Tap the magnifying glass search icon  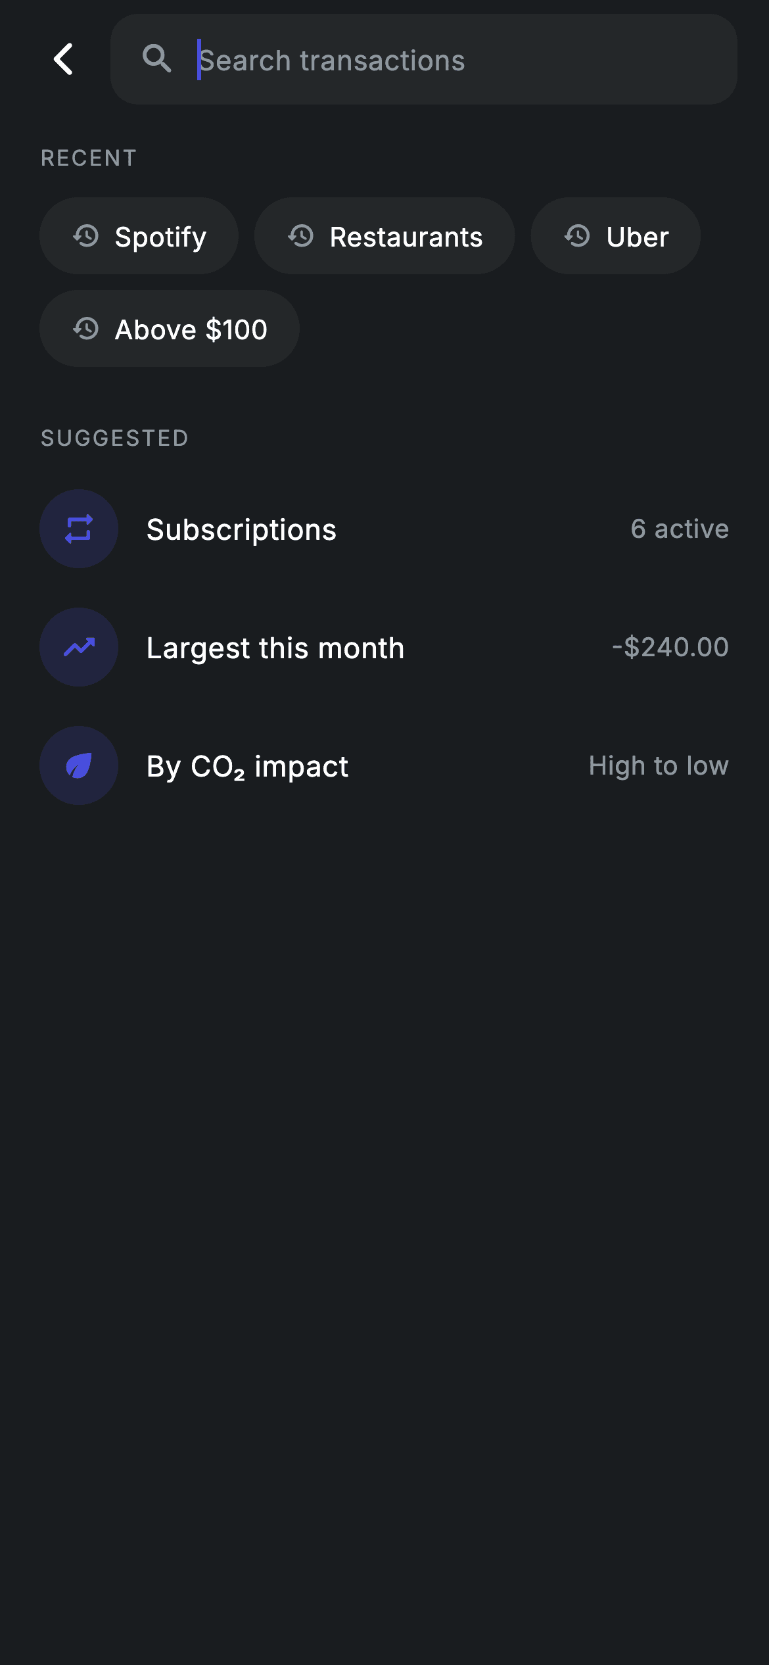tap(157, 59)
